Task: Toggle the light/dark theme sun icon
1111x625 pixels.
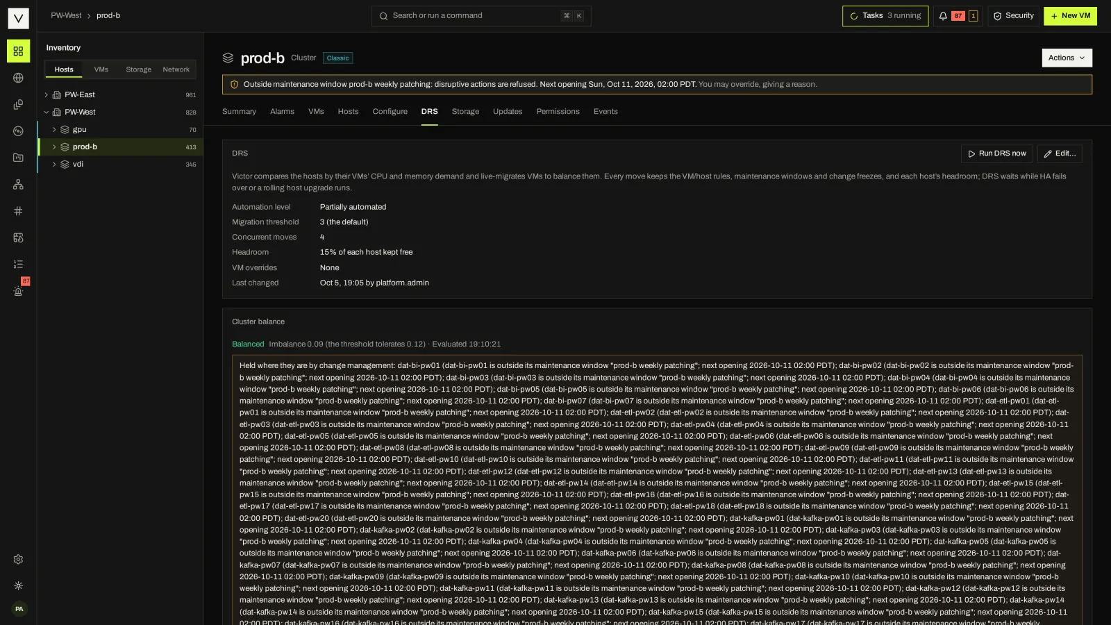Action: click(18, 585)
